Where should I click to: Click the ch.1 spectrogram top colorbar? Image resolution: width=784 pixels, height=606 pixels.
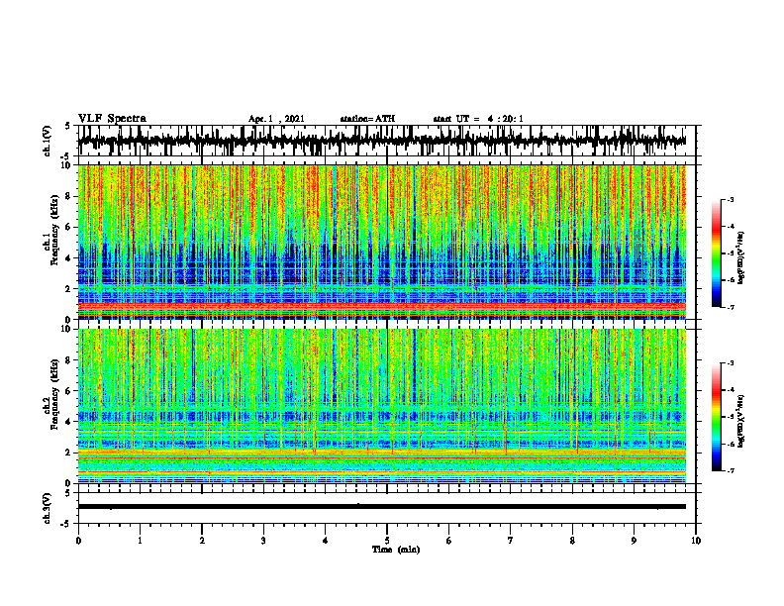(x=716, y=253)
